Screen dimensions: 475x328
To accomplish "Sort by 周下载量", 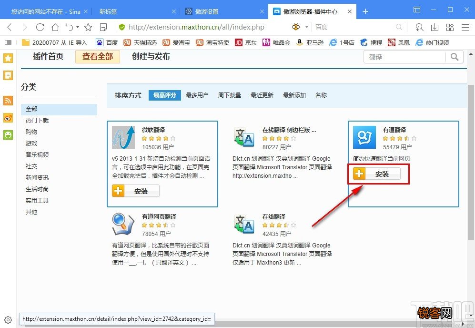I will click(230, 95).
